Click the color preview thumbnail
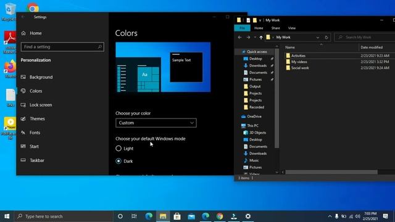The height and width of the screenshot is (222, 395). point(163,67)
